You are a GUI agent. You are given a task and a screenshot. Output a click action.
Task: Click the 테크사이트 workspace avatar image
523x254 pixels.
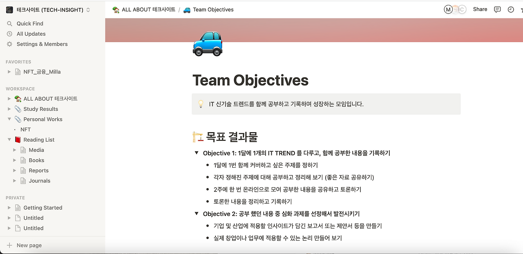(9, 9)
